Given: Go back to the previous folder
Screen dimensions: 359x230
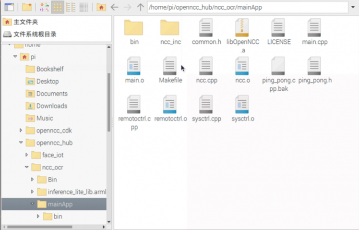Looking at the screenshot, I should (115, 7).
